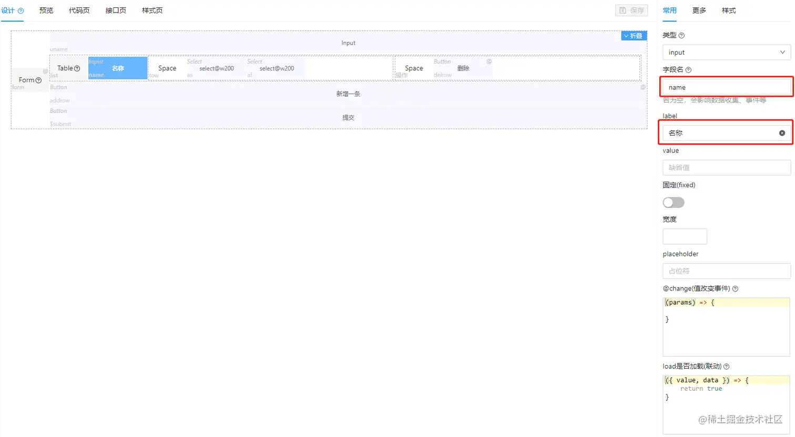
Task: Click the 保存 save button
Action: (631, 10)
